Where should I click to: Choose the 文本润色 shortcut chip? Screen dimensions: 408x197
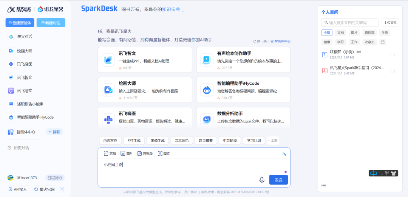click(x=181, y=140)
